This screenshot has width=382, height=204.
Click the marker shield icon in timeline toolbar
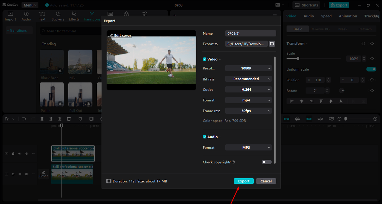tap(80, 119)
